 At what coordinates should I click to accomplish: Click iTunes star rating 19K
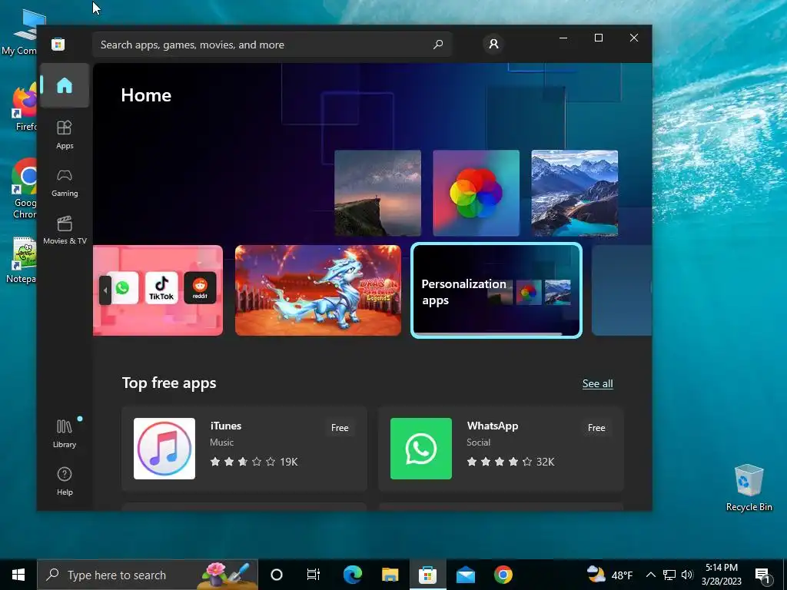(x=254, y=462)
